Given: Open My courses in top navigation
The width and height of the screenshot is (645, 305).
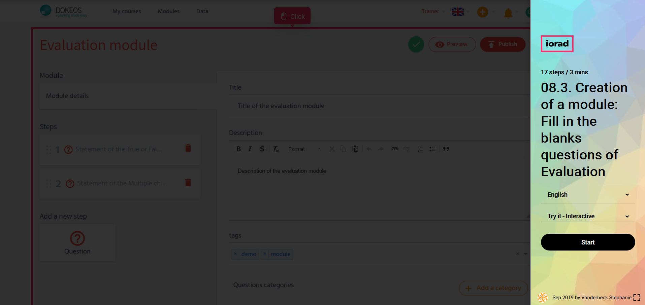Looking at the screenshot, I should 127,11.
